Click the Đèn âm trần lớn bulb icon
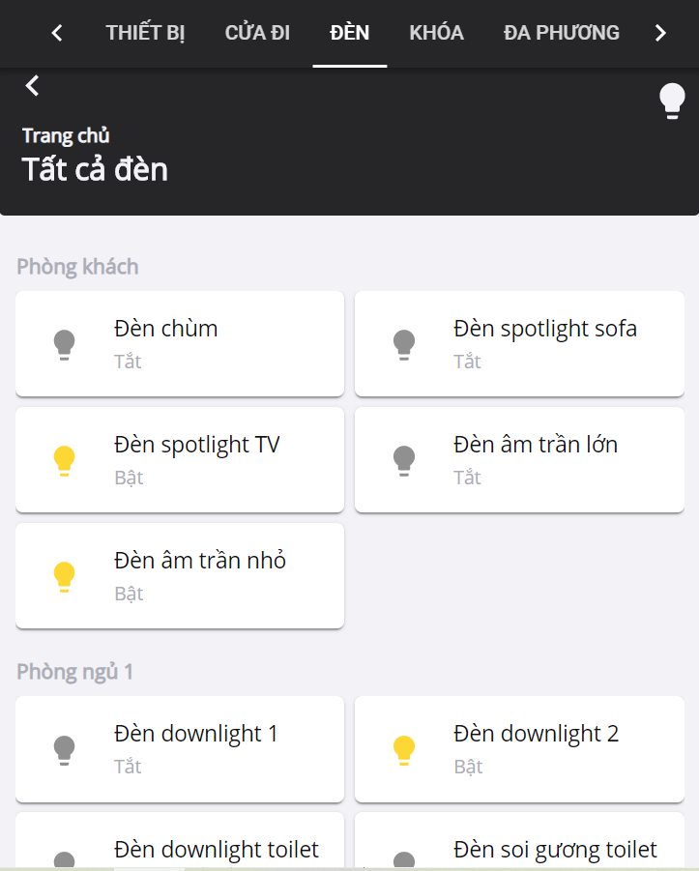 404,460
